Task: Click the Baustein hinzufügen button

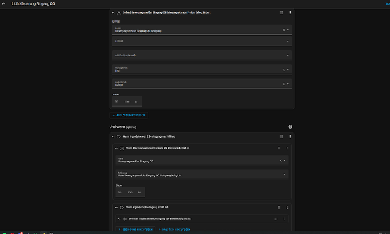Action: (174, 229)
